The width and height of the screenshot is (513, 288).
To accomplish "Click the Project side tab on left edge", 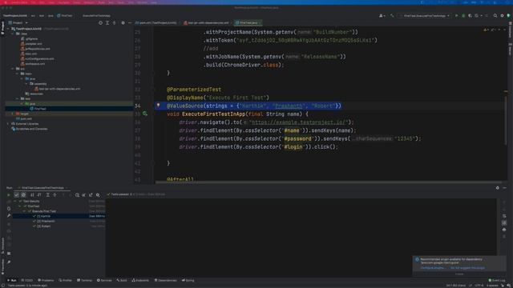I will pyautogui.click(x=2, y=28).
